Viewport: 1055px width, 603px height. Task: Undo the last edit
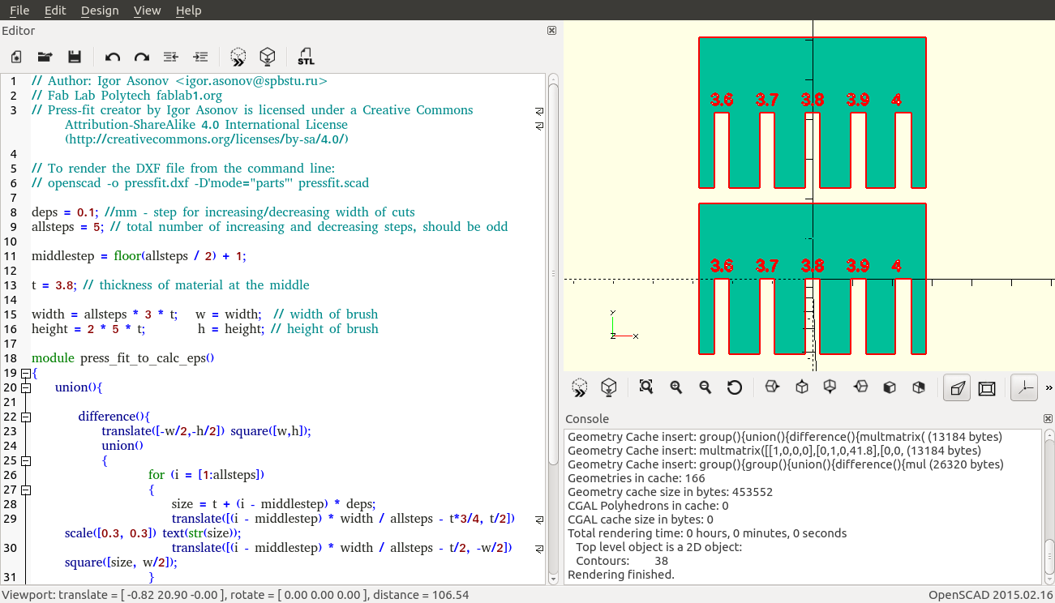(x=113, y=57)
